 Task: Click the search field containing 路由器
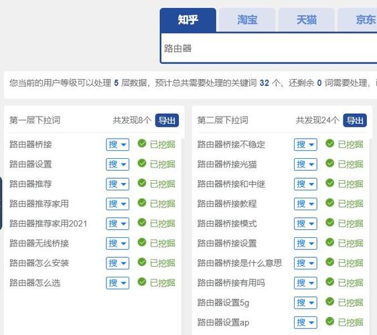pyautogui.click(x=269, y=48)
